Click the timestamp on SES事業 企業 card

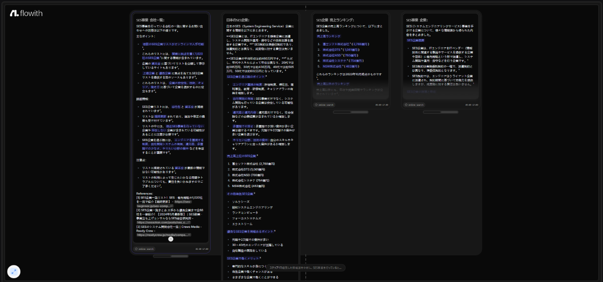click(471, 104)
